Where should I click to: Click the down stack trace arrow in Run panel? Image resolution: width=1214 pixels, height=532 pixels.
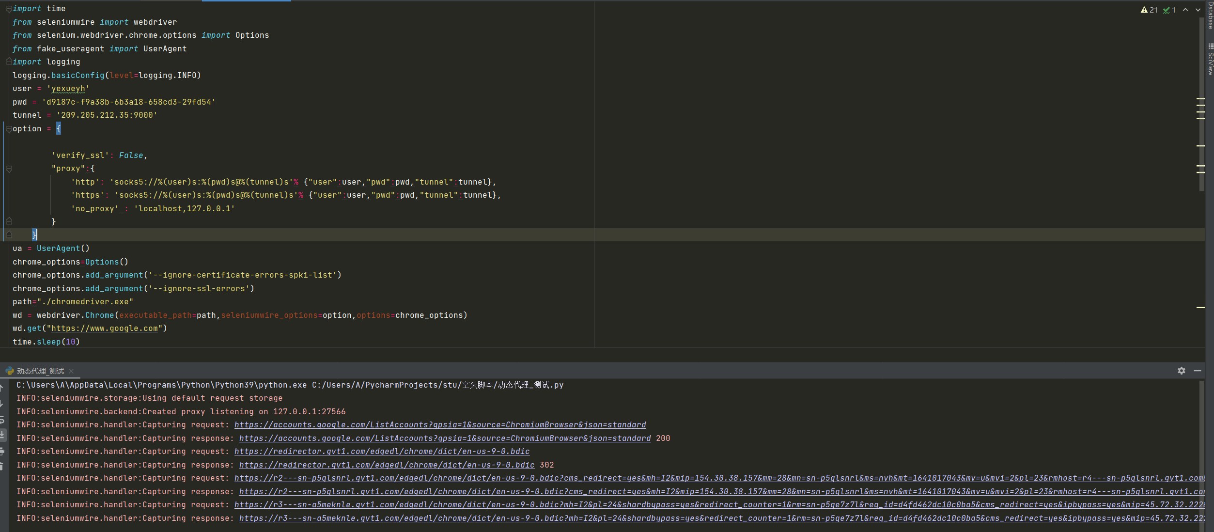[x=2, y=403]
